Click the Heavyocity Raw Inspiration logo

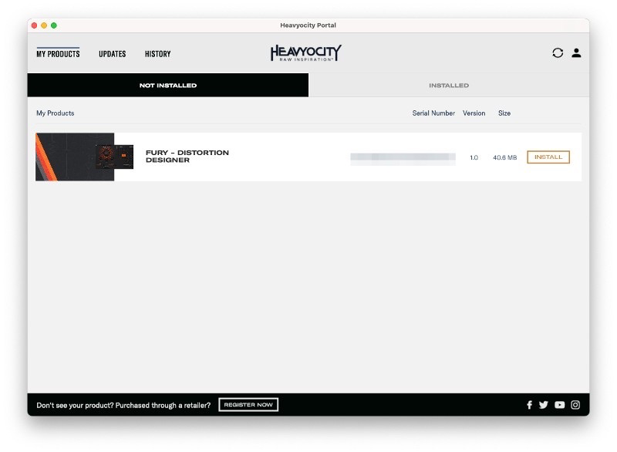(305, 52)
